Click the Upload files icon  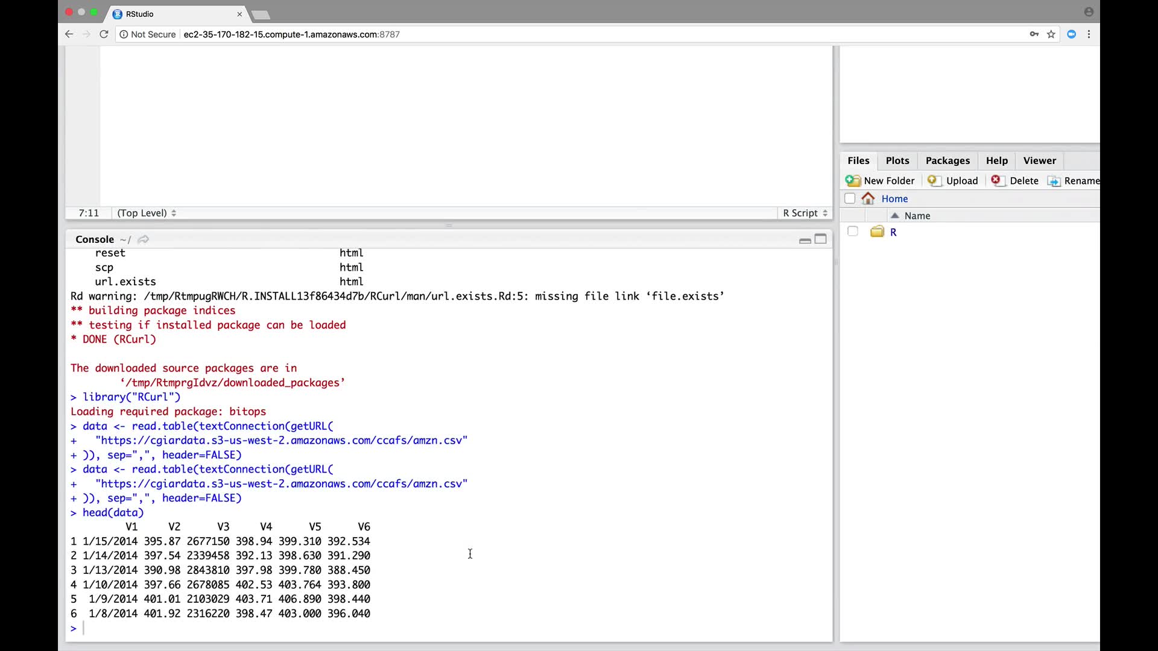click(x=934, y=181)
